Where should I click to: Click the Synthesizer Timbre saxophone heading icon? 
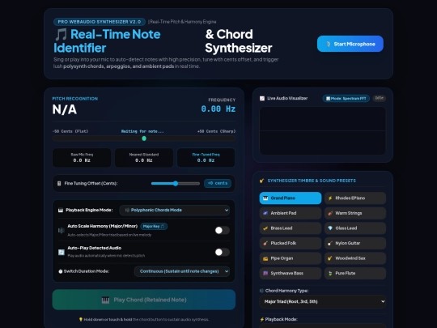[x=262, y=181]
